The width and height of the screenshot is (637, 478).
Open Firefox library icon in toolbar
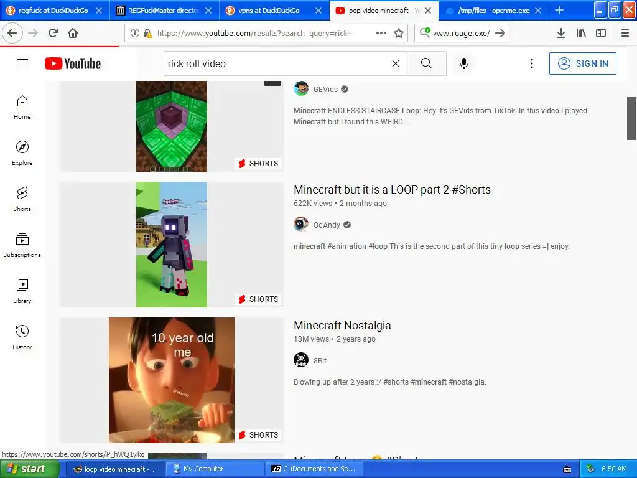[x=581, y=33]
